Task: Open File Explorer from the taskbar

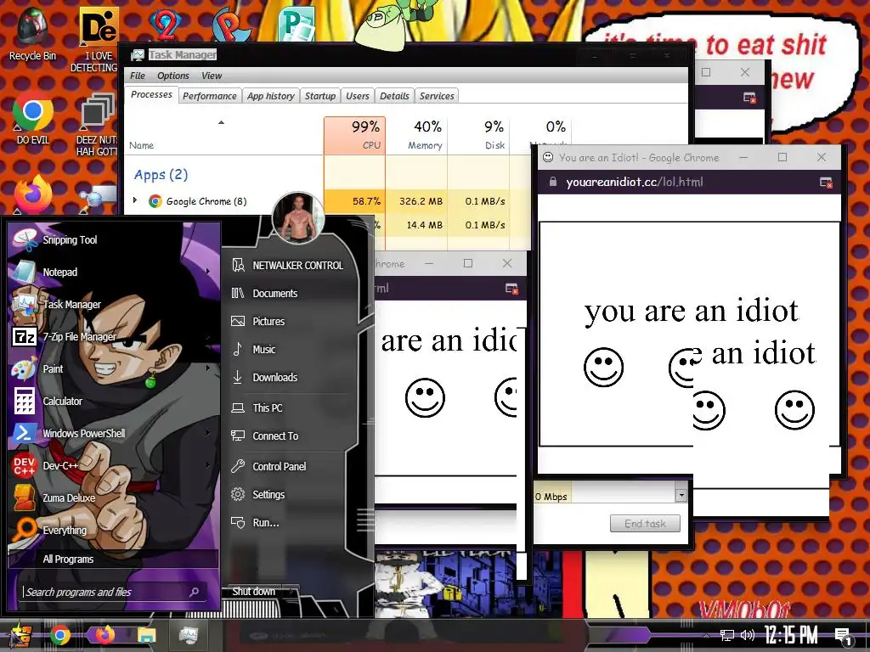Action: pyautogui.click(x=146, y=635)
